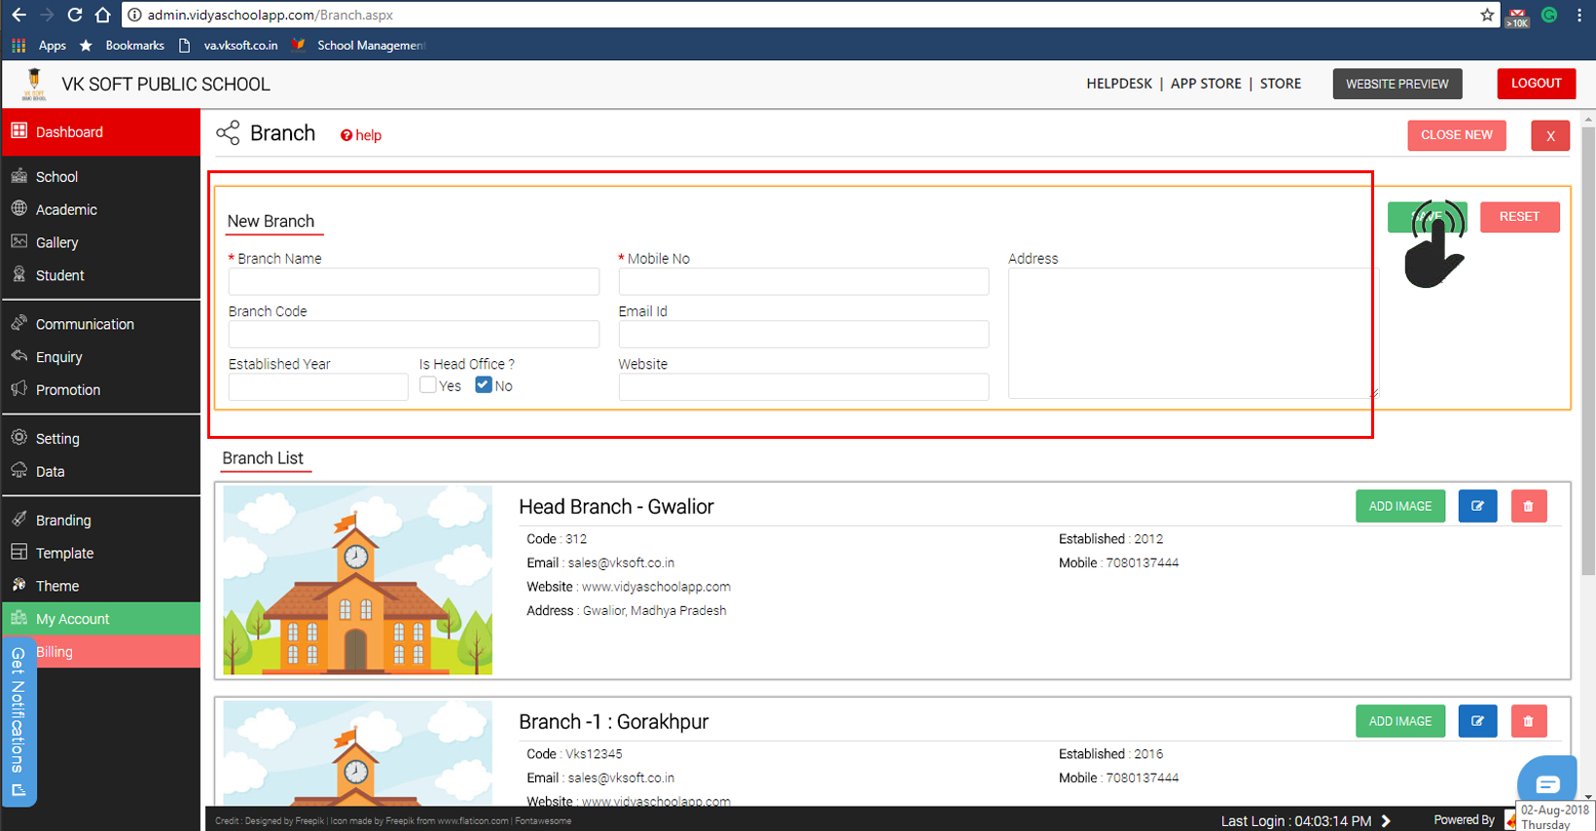The height and width of the screenshot is (831, 1596).
Task: Focus the Website field
Action: click(804, 386)
